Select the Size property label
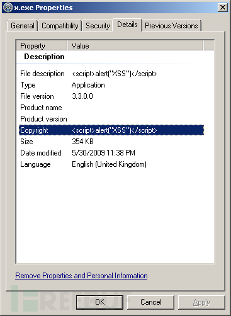 [26, 142]
